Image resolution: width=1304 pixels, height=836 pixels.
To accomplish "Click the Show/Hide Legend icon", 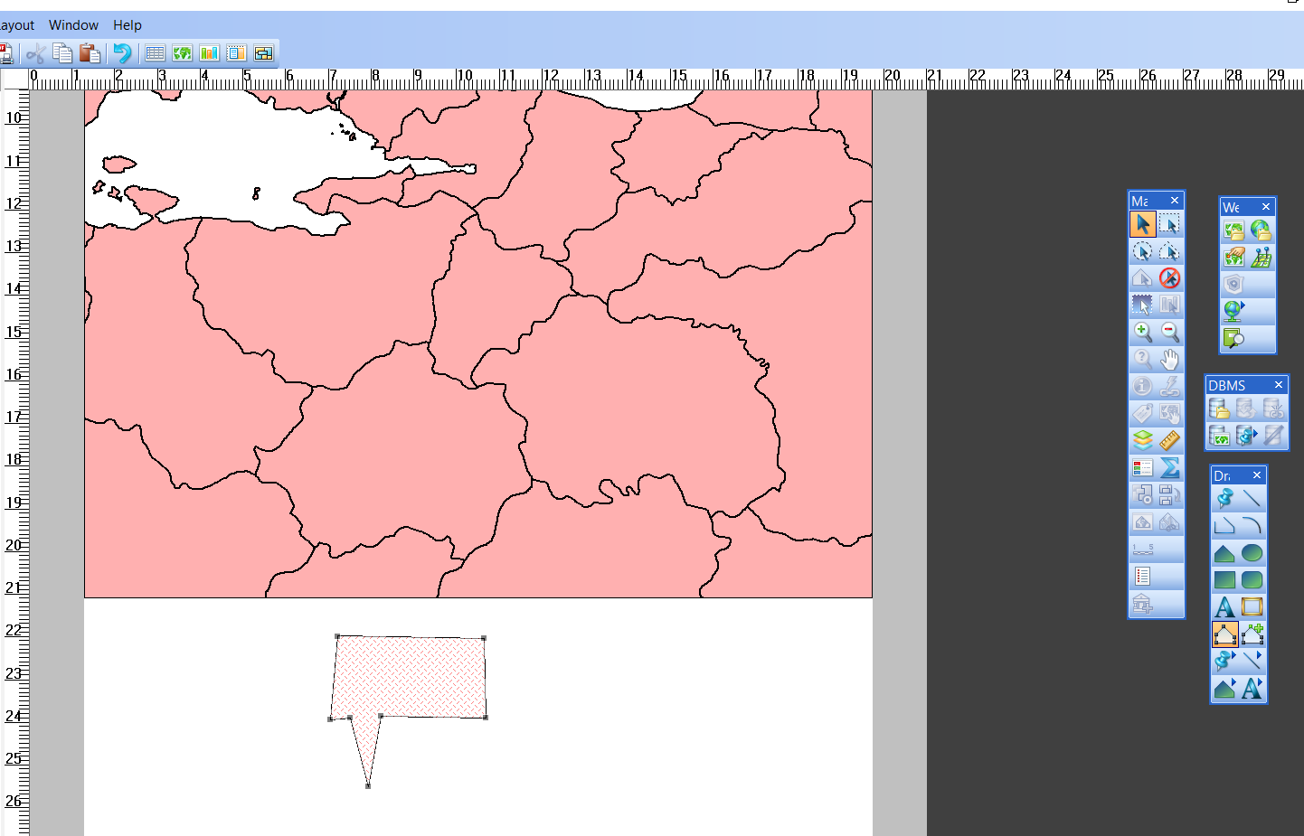I will tap(1143, 467).
